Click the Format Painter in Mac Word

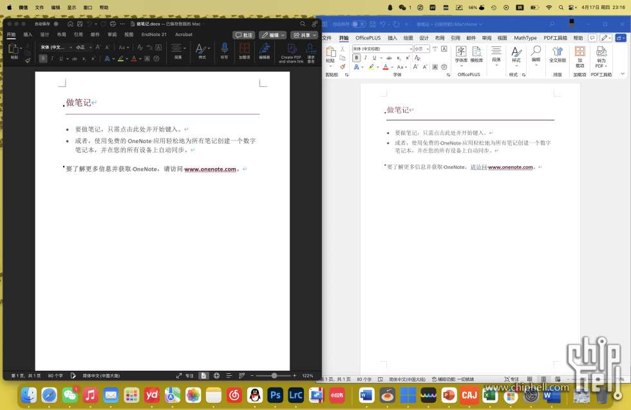pyautogui.click(x=27, y=61)
